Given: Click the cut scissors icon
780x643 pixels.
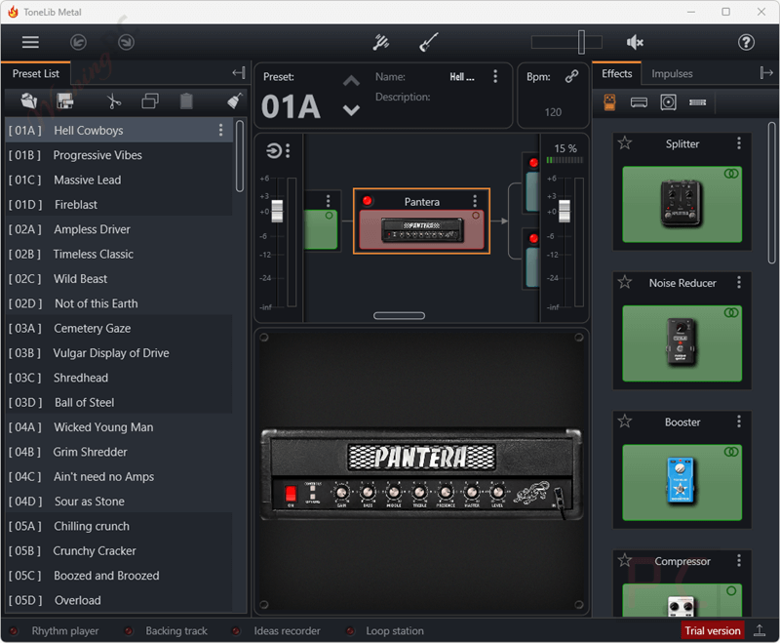Looking at the screenshot, I should click(x=114, y=101).
